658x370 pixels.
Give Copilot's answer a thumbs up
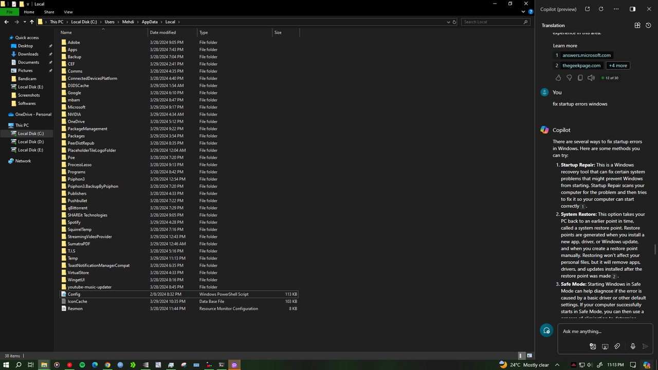(x=558, y=77)
